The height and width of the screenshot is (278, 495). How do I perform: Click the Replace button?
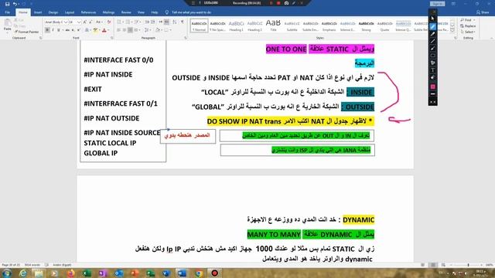click(x=468, y=25)
